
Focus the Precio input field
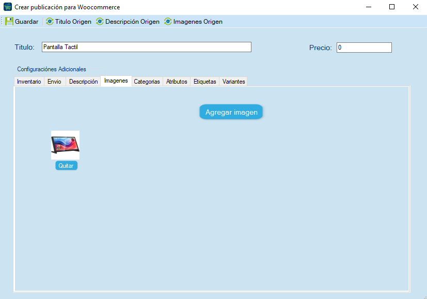click(364, 48)
